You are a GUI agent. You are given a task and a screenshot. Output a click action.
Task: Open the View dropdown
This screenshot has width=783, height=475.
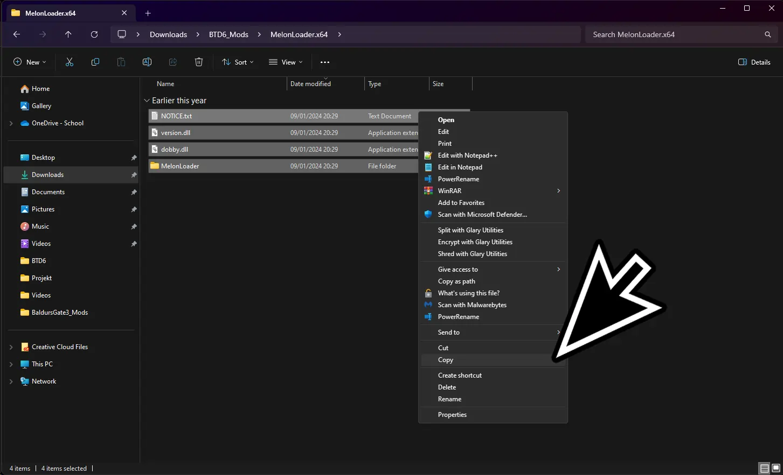point(285,62)
